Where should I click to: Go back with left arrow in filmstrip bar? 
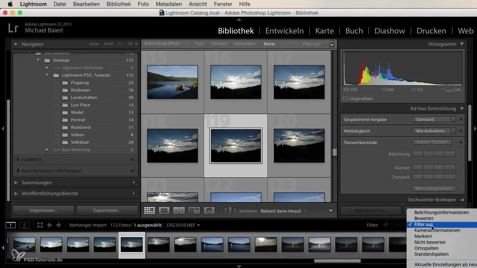(x=49, y=225)
